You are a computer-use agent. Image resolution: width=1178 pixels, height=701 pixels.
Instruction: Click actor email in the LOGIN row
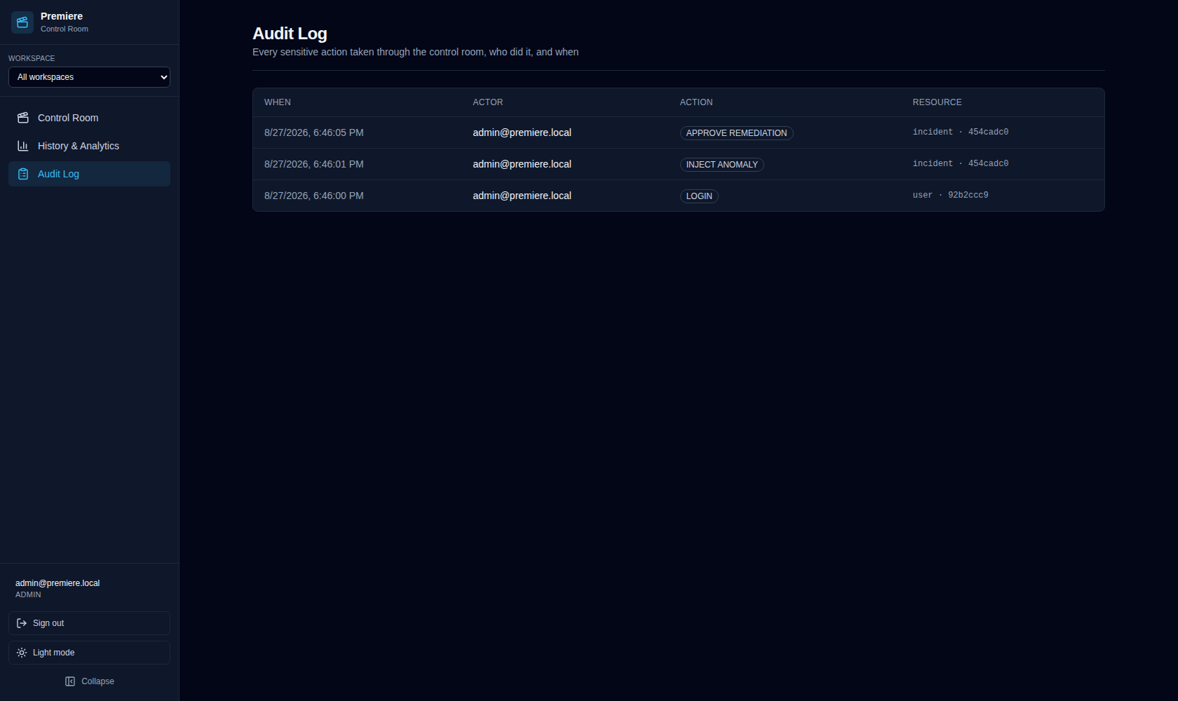pos(522,196)
